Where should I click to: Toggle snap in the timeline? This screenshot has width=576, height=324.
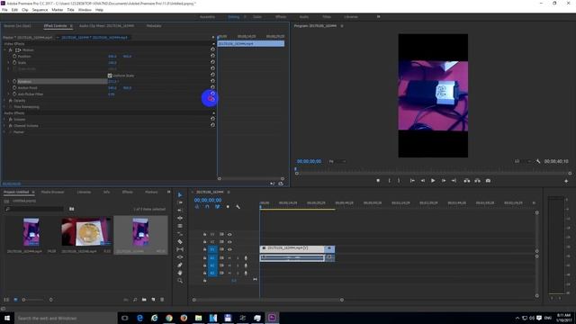tap(207, 207)
